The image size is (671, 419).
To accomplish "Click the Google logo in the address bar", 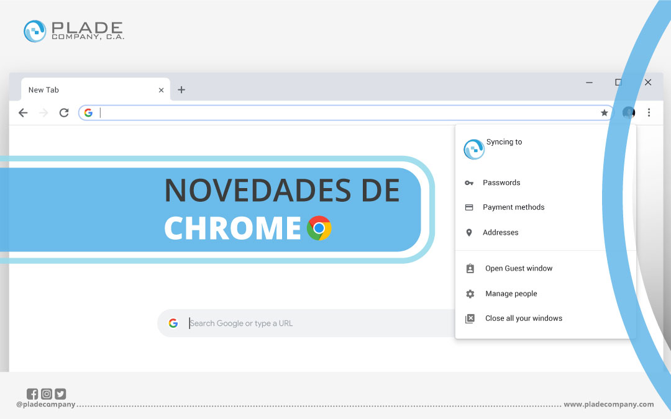I will (89, 113).
